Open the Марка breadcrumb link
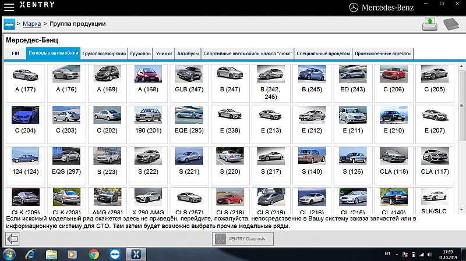 [32, 24]
